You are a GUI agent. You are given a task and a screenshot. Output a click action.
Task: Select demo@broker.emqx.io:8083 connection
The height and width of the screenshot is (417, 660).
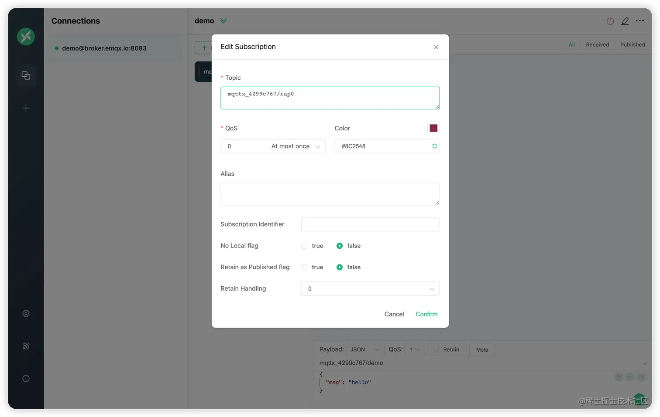pyautogui.click(x=115, y=48)
